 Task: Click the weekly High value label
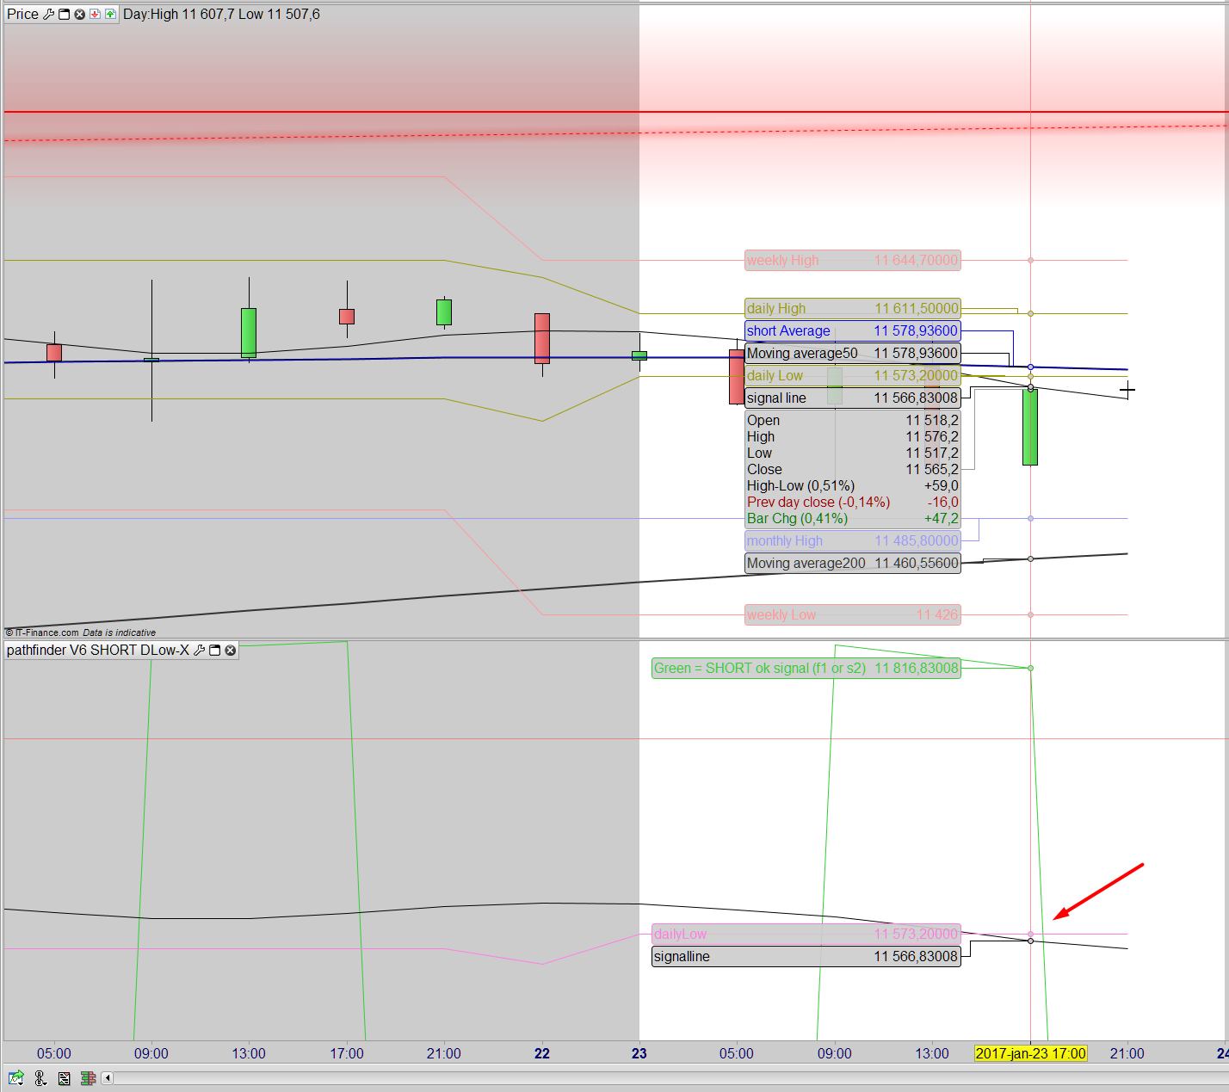852,260
